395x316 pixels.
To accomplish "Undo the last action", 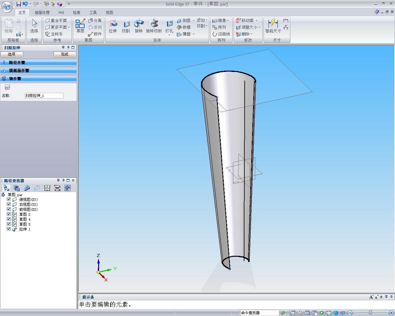I will tap(25, 4).
